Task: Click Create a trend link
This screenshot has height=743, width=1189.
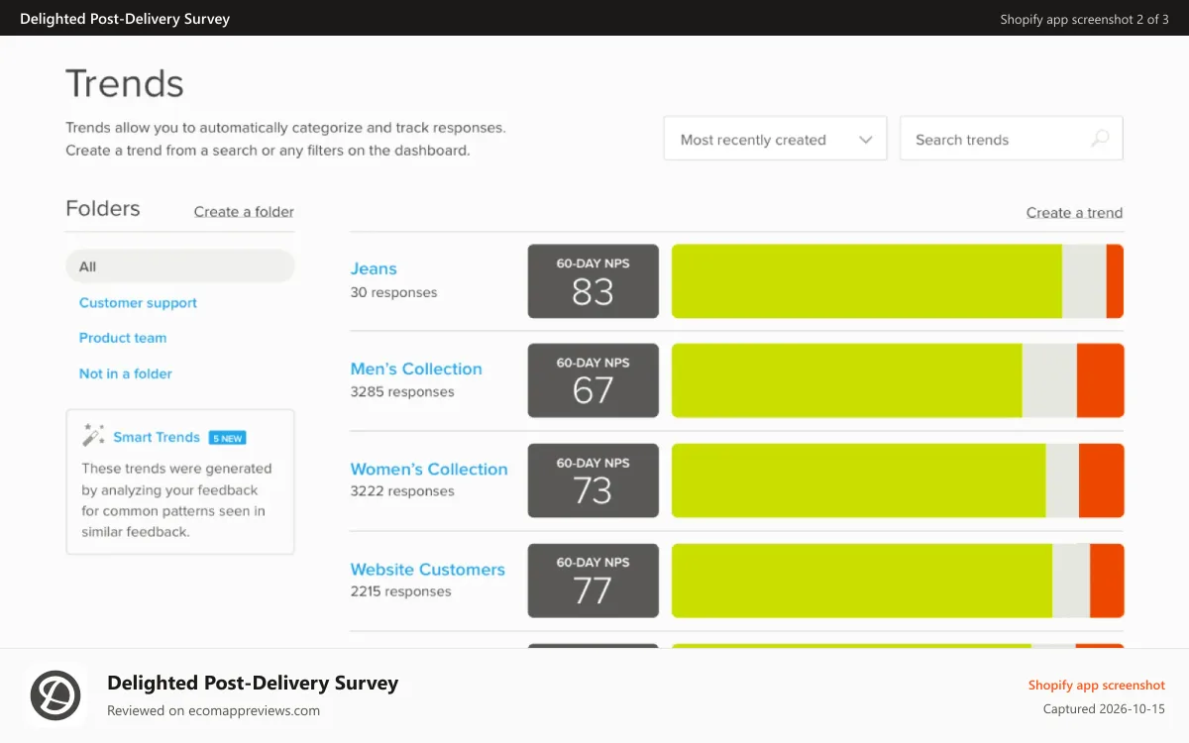Action: click(x=1074, y=212)
